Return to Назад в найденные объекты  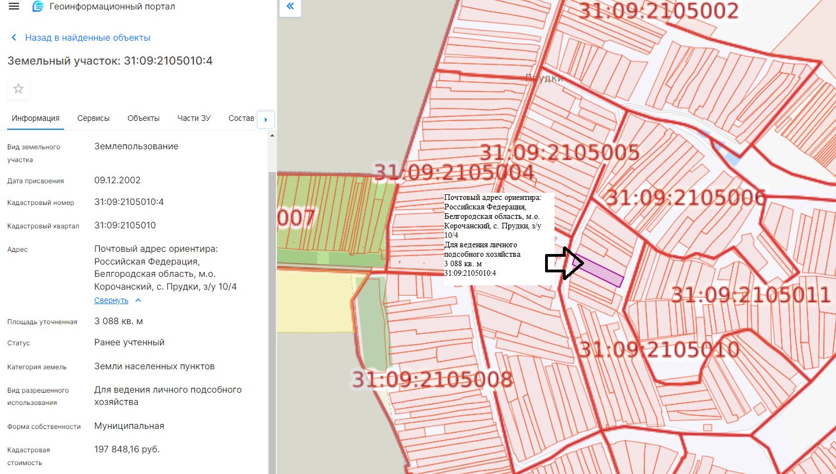(x=88, y=38)
